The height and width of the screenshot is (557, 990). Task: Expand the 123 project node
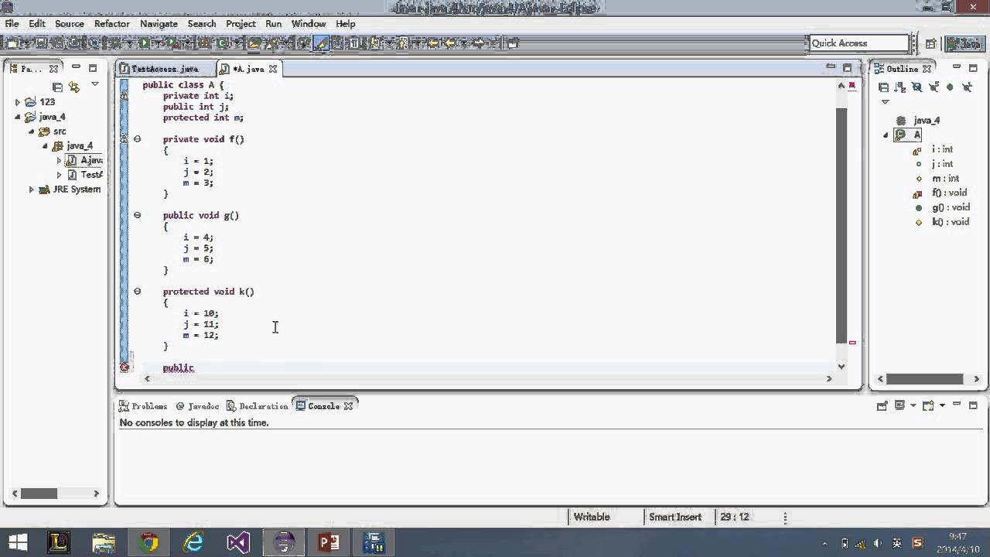click(18, 102)
